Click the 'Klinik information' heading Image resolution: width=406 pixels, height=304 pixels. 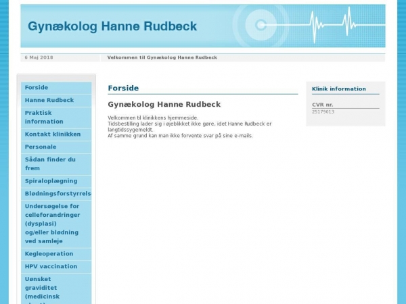point(339,89)
